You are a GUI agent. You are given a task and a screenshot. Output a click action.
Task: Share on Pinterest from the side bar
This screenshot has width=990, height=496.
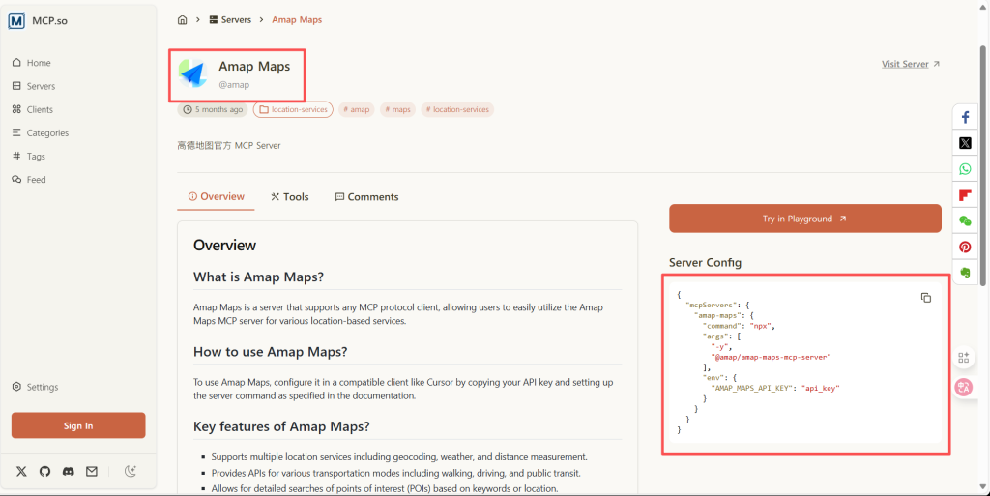point(964,247)
